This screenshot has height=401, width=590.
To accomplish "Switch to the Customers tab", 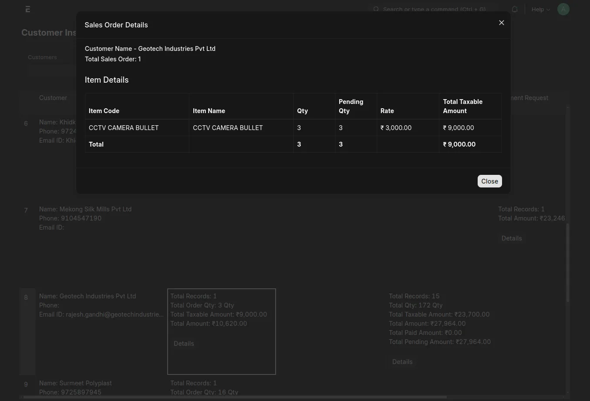I will (42, 57).
